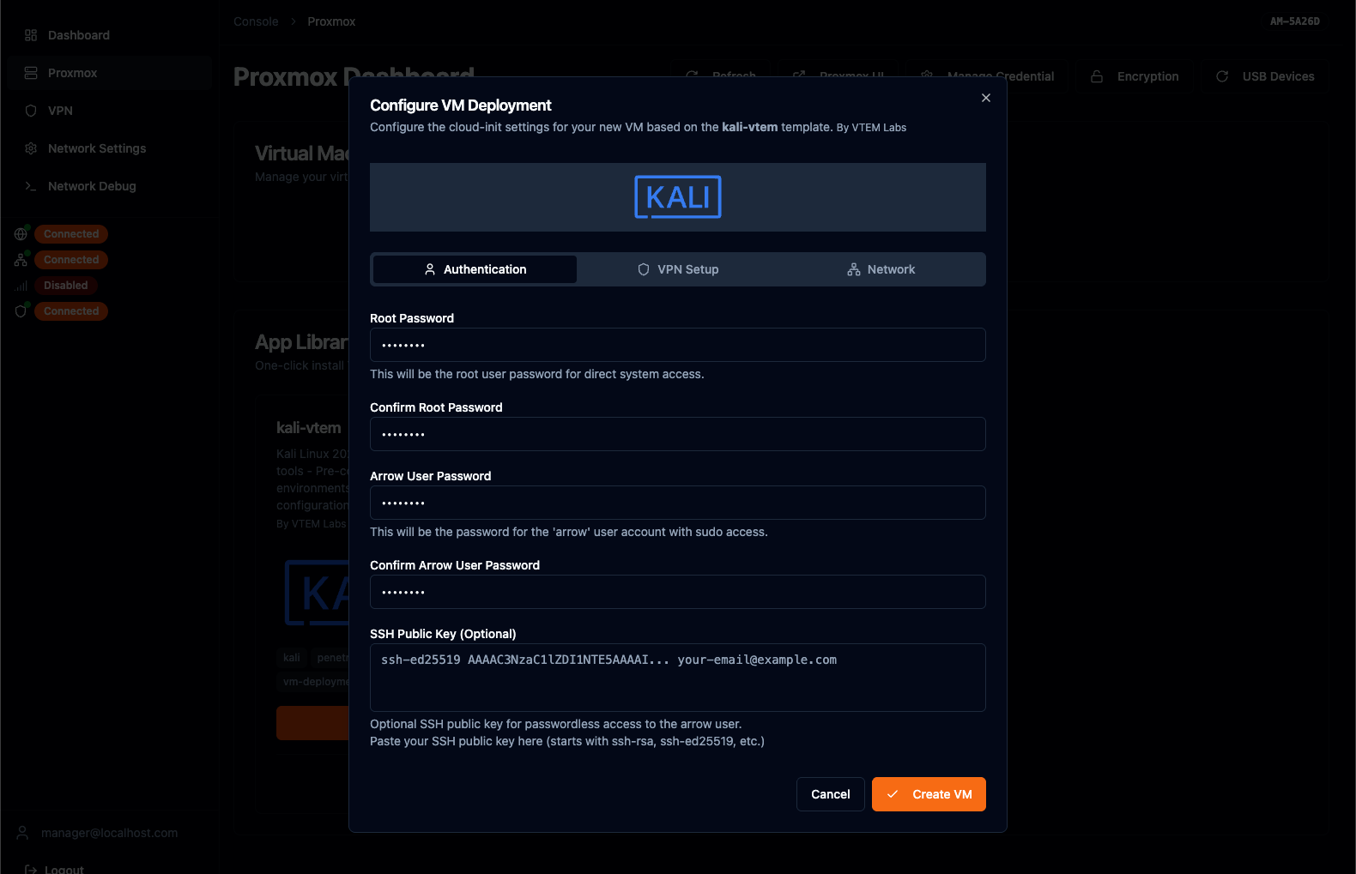Click the Connected badge beside the network topology icon
This screenshot has width=1356, height=874.
click(71, 260)
